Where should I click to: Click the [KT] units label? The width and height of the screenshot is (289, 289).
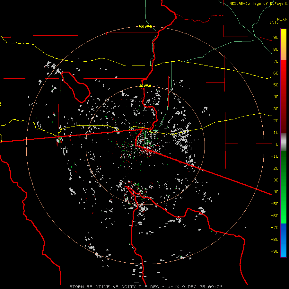(274, 22)
